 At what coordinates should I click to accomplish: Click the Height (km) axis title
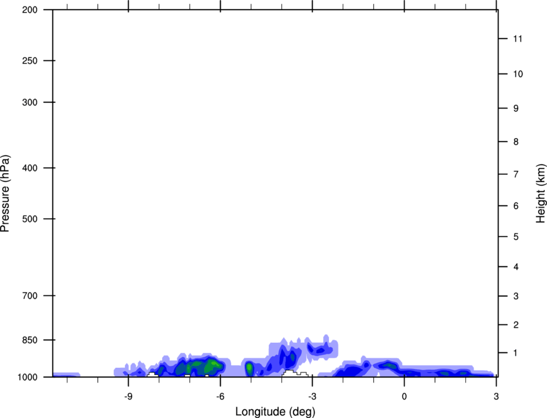click(x=541, y=193)
